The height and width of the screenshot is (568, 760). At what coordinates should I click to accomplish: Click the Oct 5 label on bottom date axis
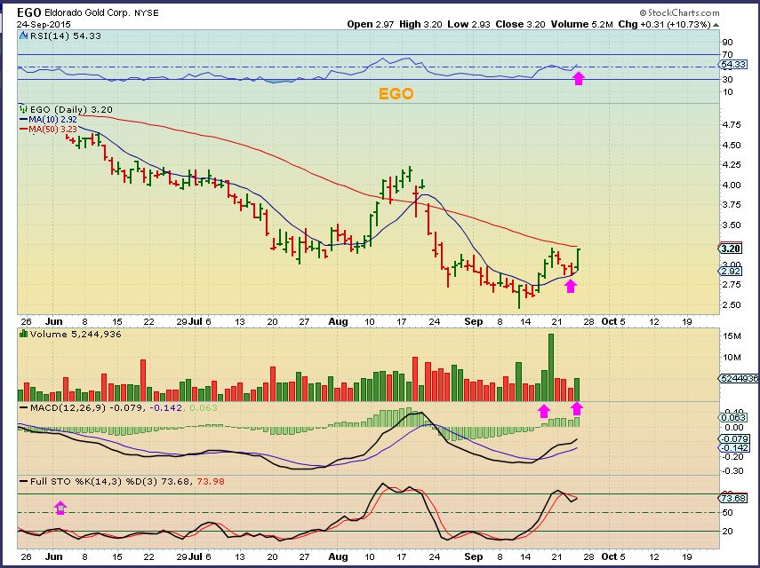[x=613, y=556]
